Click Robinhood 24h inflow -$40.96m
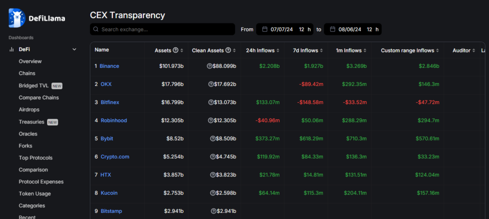This screenshot has height=219, width=489. 267,120
